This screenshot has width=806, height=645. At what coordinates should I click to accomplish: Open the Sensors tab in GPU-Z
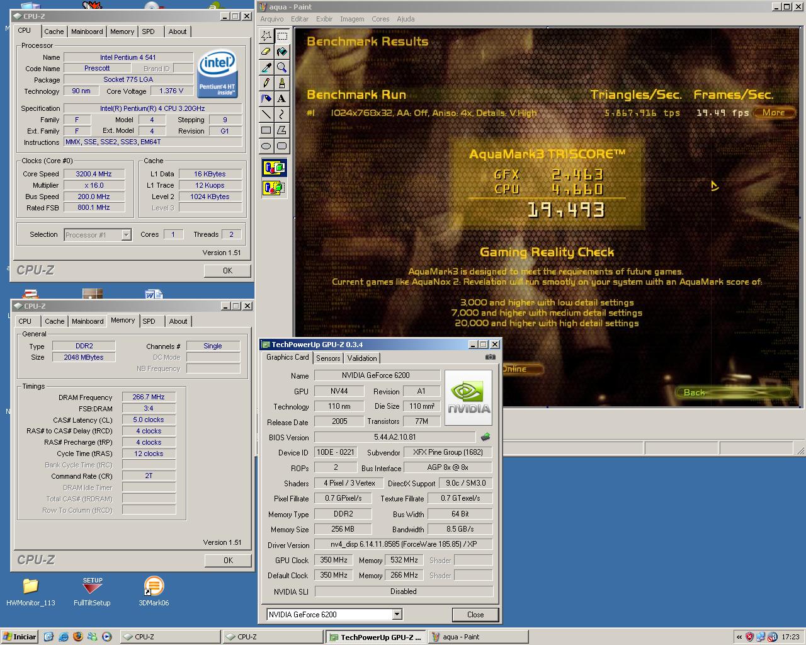[328, 358]
